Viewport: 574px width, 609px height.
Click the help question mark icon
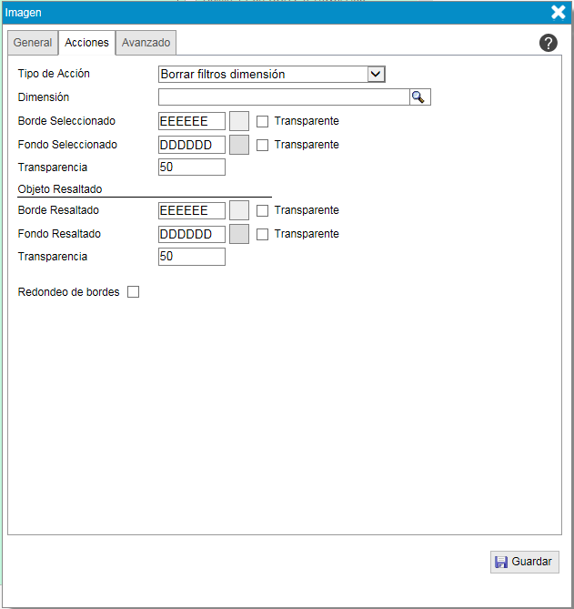(548, 43)
